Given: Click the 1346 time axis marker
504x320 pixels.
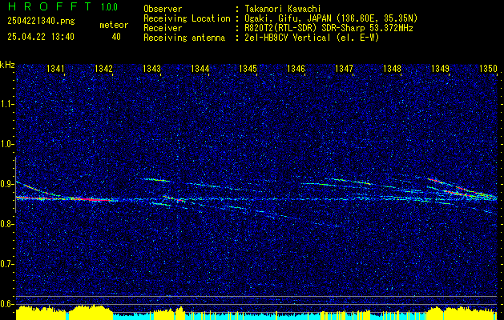Looking at the screenshot, I should tap(296, 68).
